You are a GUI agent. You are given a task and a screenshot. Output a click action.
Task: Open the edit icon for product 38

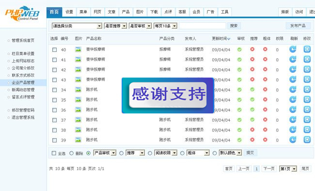(307, 130)
